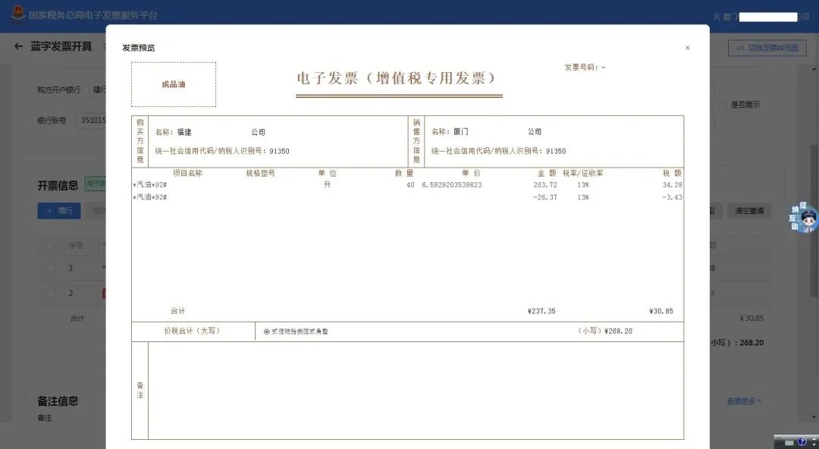Click the uppercase total 贰佰陆拾捌圆贰角整

coord(300,331)
